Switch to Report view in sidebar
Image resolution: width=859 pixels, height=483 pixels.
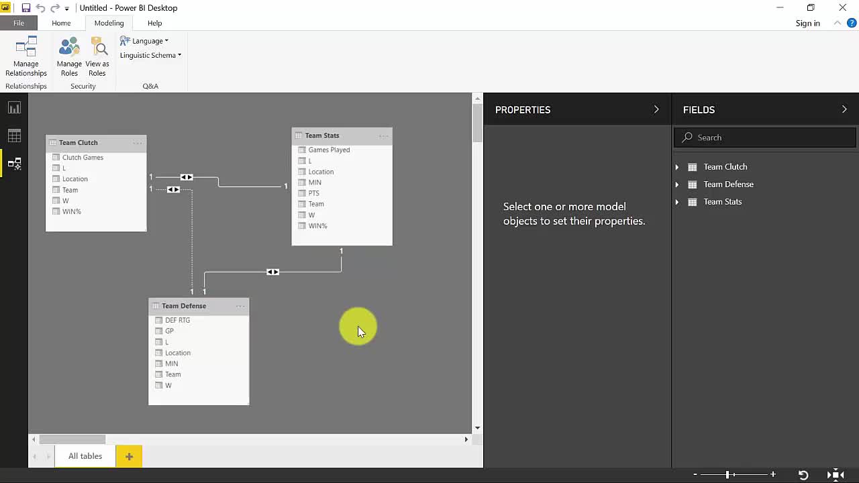[14, 108]
